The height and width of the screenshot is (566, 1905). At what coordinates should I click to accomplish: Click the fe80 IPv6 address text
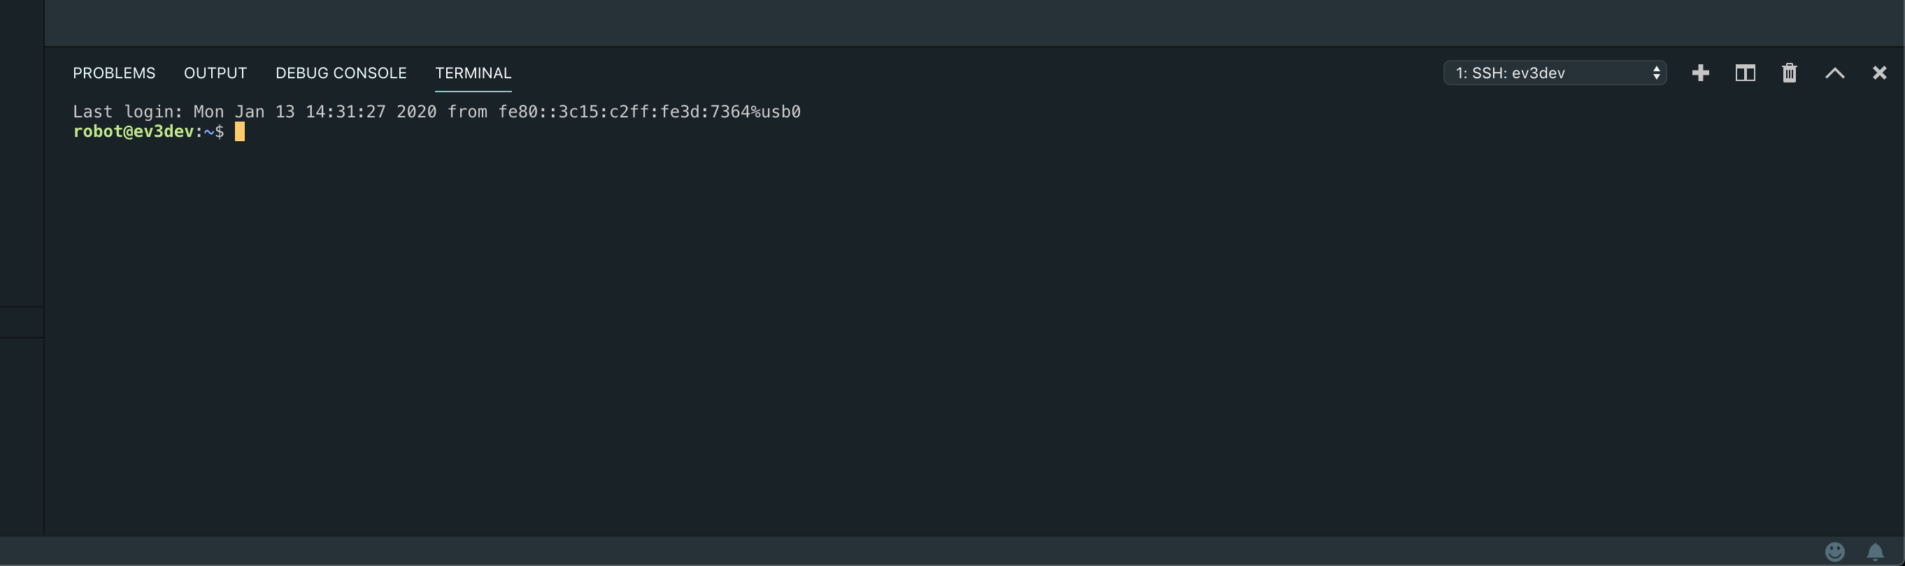pos(648,112)
